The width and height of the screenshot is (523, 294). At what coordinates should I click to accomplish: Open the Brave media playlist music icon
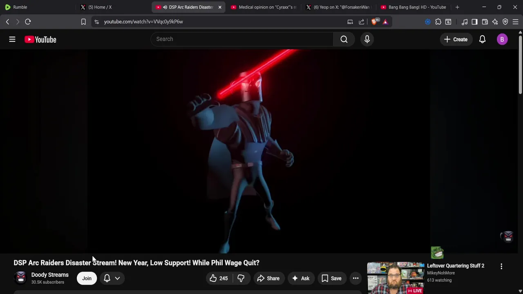[465, 22]
